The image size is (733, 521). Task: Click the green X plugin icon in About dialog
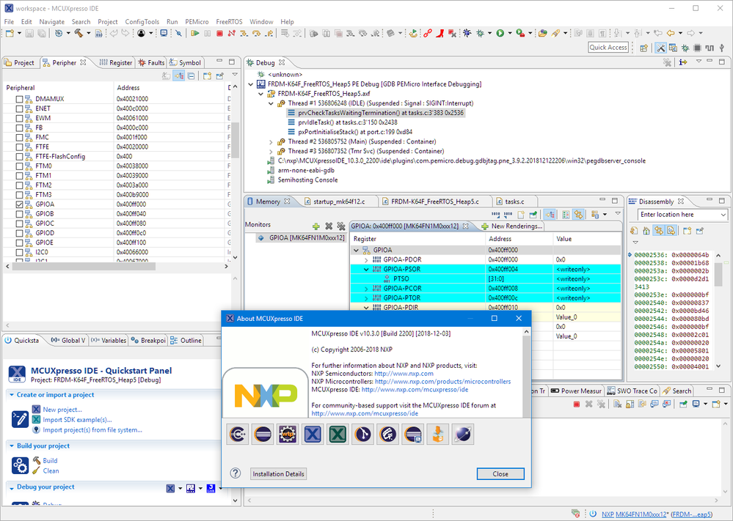coord(338,434)
